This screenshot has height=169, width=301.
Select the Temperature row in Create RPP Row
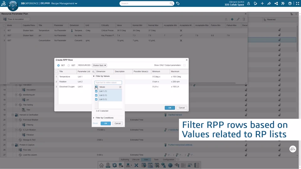coord(121,77)
